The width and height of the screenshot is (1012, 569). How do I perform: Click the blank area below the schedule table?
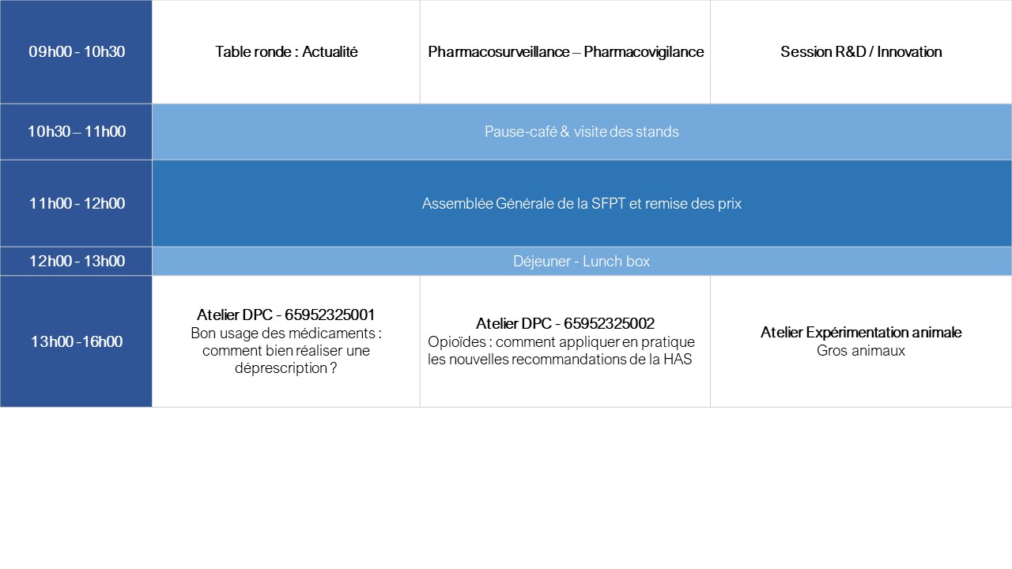506,488
